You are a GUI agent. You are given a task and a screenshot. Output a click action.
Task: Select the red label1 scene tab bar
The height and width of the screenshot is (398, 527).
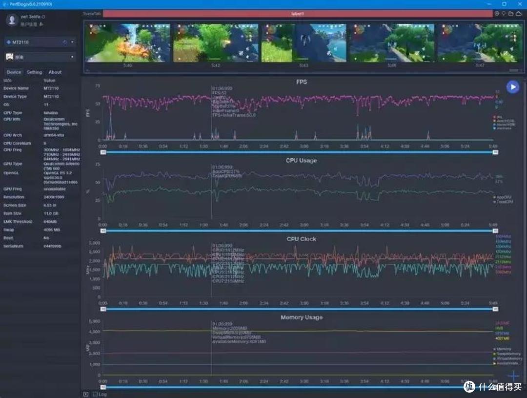(x=298, y=14)
